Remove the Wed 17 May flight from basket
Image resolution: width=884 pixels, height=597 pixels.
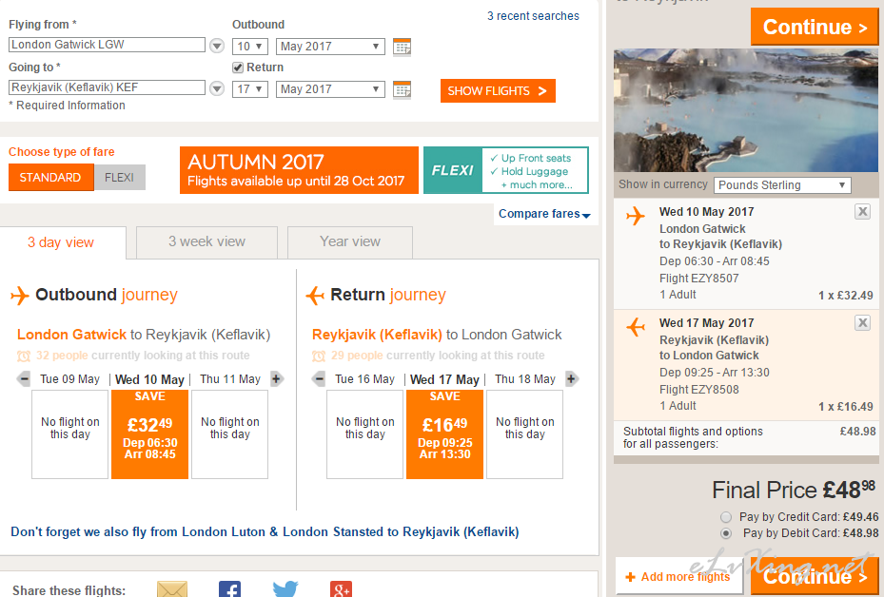862,322
